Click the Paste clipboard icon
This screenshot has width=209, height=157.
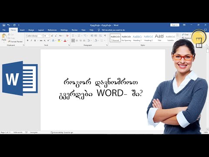(4, 36)
